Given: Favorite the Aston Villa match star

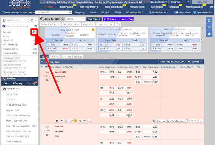Looking at the screenshot, I should pyautogui.click(x=47, y=80).
